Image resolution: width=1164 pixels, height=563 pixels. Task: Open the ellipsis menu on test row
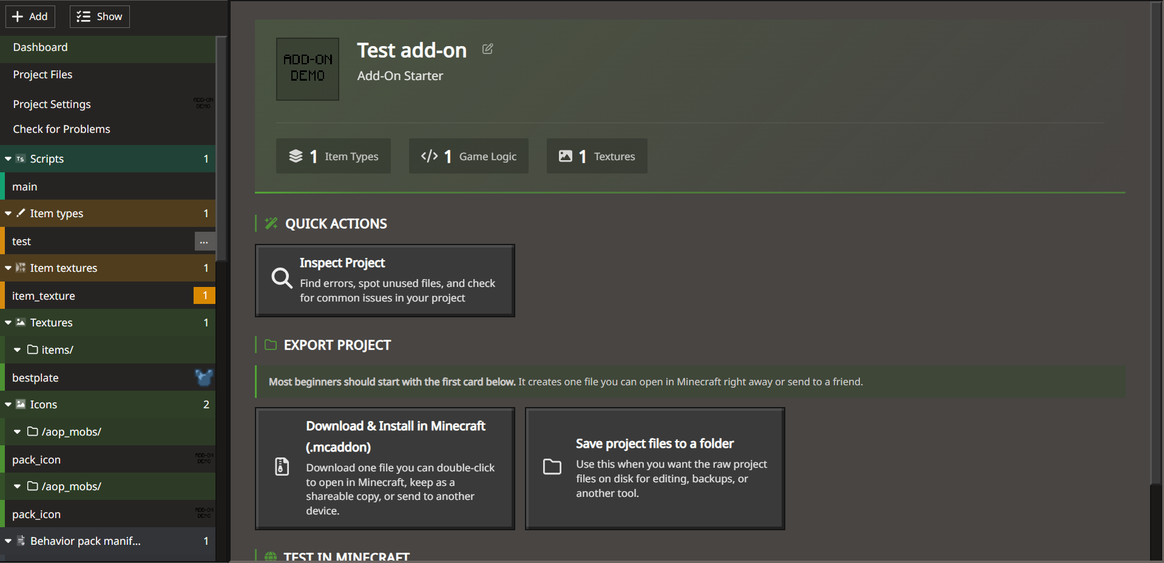pyautogui.click(x=204, y=241)
